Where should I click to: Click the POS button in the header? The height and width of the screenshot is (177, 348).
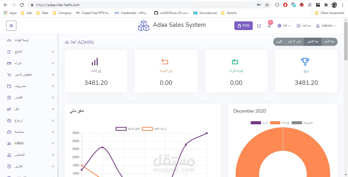pos(243,26)
